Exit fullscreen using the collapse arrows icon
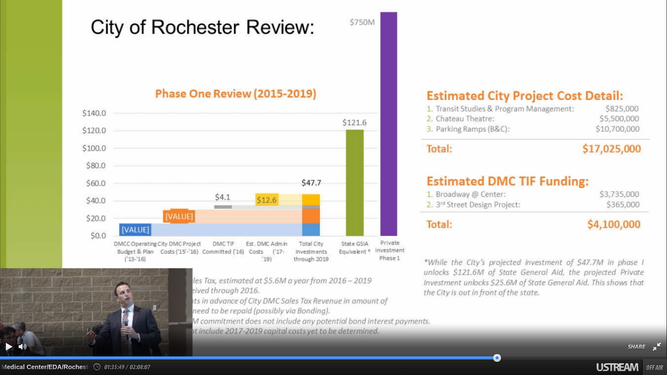 657,347
